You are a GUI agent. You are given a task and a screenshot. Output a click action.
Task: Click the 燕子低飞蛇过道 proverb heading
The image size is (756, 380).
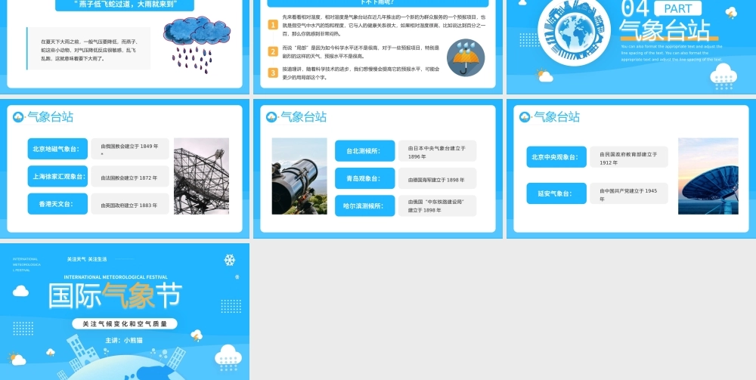125,5
